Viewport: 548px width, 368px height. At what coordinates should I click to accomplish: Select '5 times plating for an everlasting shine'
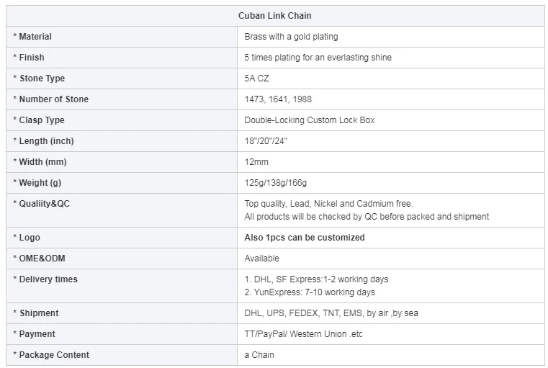pos(318,58)
